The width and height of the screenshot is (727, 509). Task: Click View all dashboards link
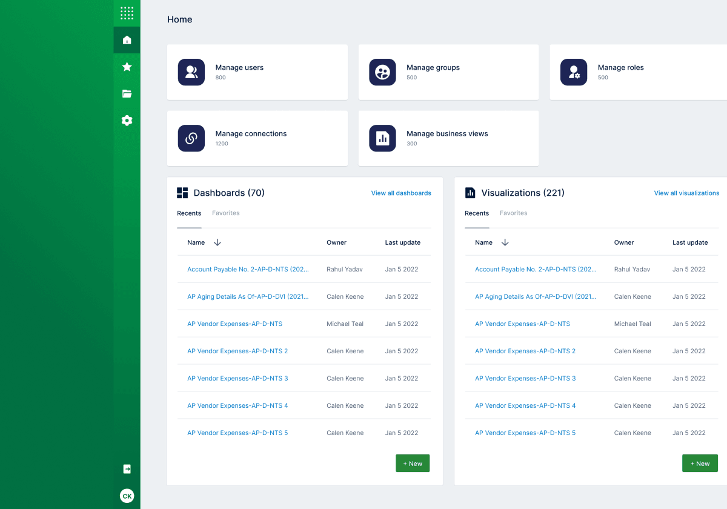click(401, 193)
